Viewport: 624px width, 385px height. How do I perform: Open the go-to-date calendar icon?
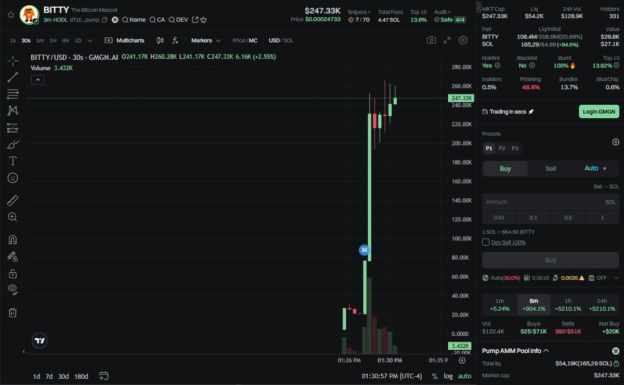(103, 376)
